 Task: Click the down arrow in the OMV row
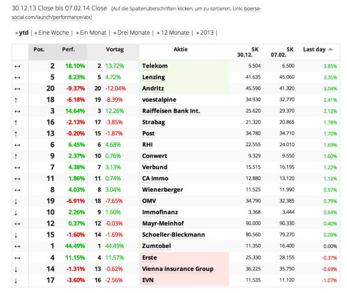16,201
